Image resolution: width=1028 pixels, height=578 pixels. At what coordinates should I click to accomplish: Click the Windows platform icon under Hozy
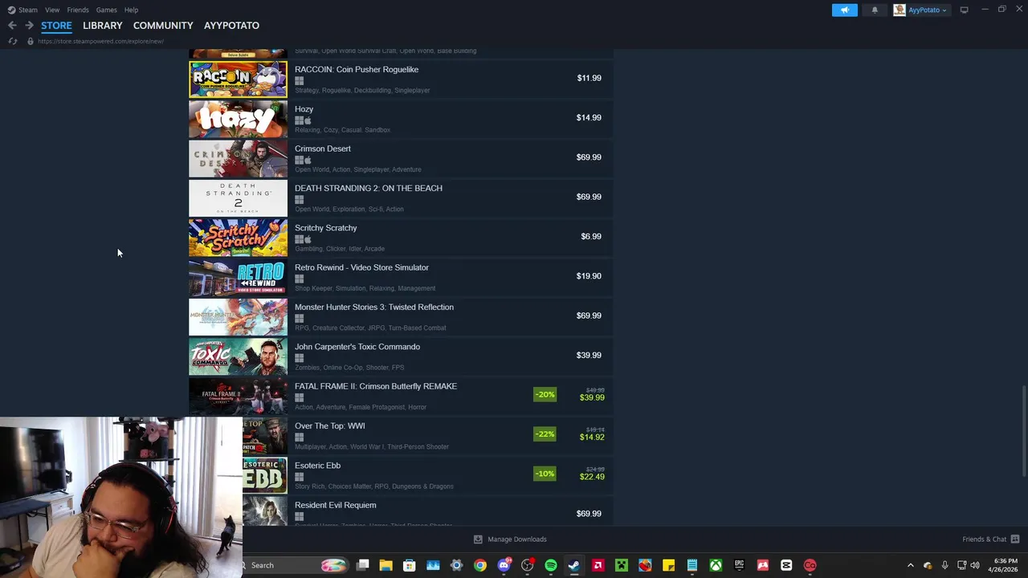(x=299, y=120)
